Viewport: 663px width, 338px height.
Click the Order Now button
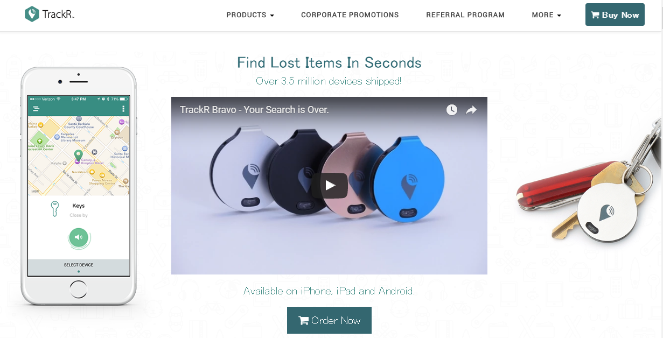(x=329, y=320)
